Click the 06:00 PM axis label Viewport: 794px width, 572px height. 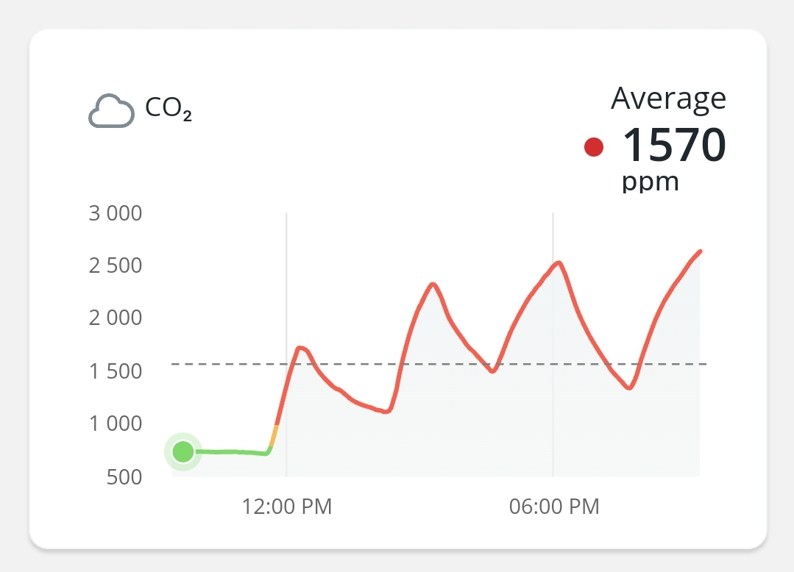tap(554, 507)
